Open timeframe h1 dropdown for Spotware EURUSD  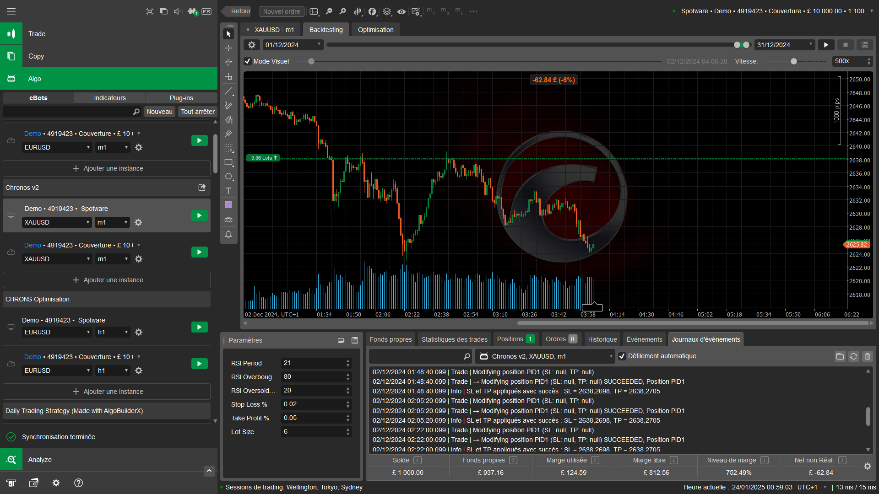113,332
